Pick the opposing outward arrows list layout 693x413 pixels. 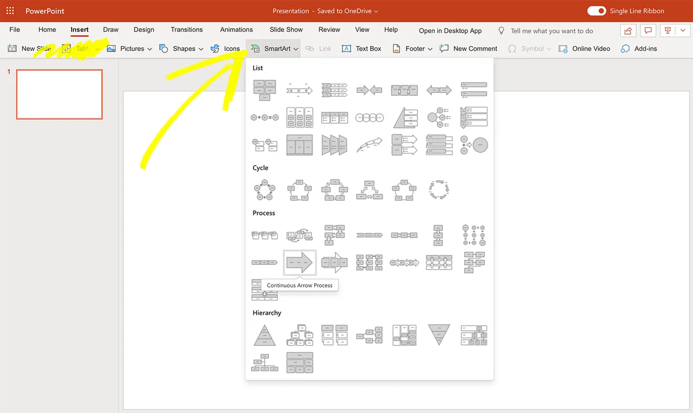click(x=439, y=90)
